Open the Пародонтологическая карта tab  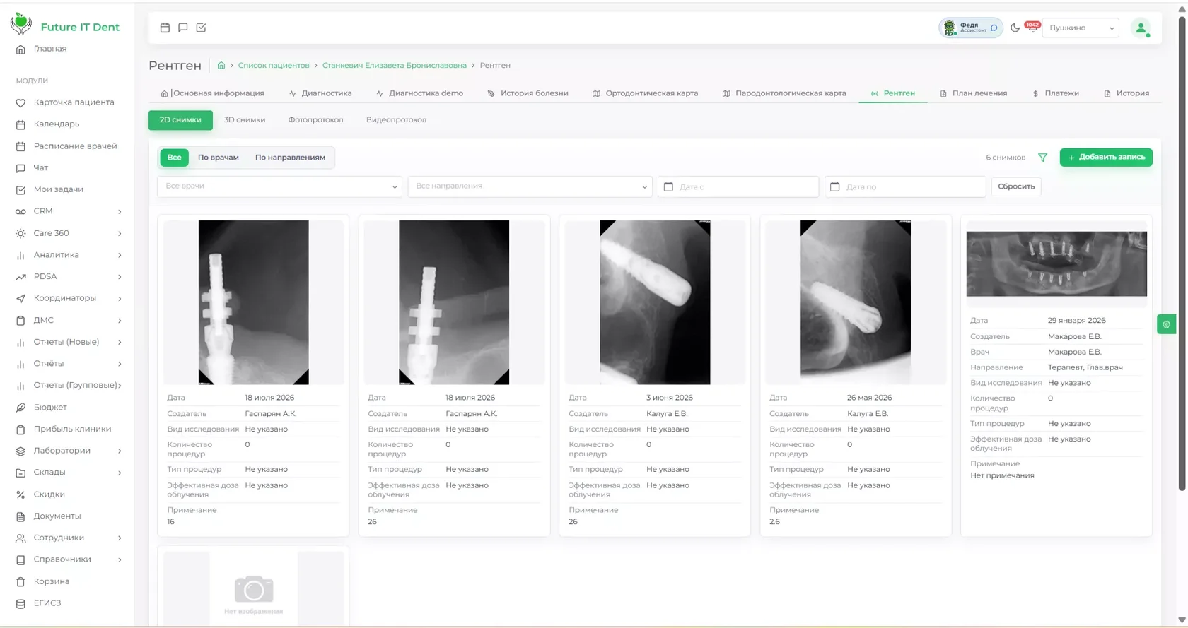click(784, 93)
